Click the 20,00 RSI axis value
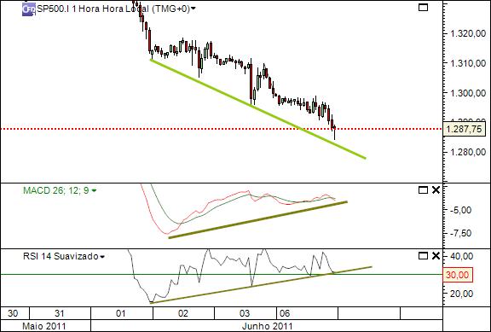This screenshot has width=491, height=332. [x=462, y=294]
